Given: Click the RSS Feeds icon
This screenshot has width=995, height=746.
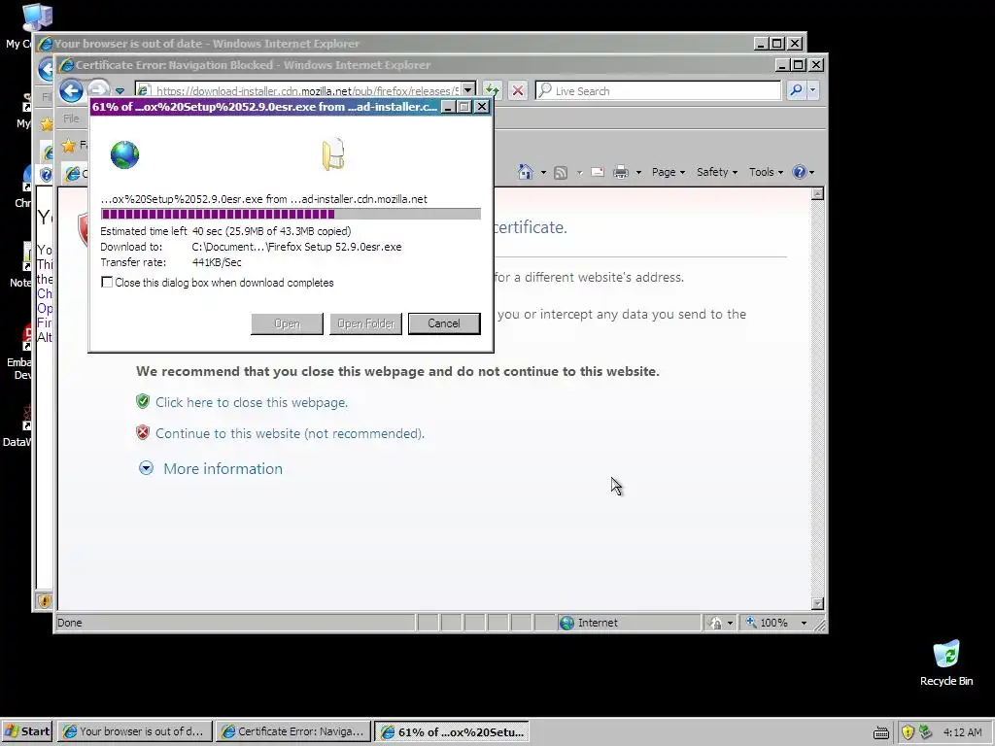Looking at the screenshot, I should click(x=561, y=173).
